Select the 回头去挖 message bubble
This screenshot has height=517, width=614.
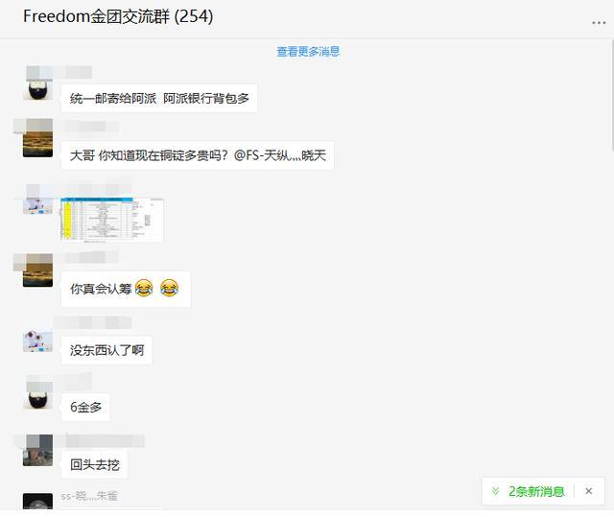(x=94, y=464)
